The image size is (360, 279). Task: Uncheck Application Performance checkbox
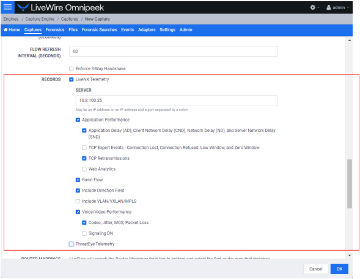(78, 120)
